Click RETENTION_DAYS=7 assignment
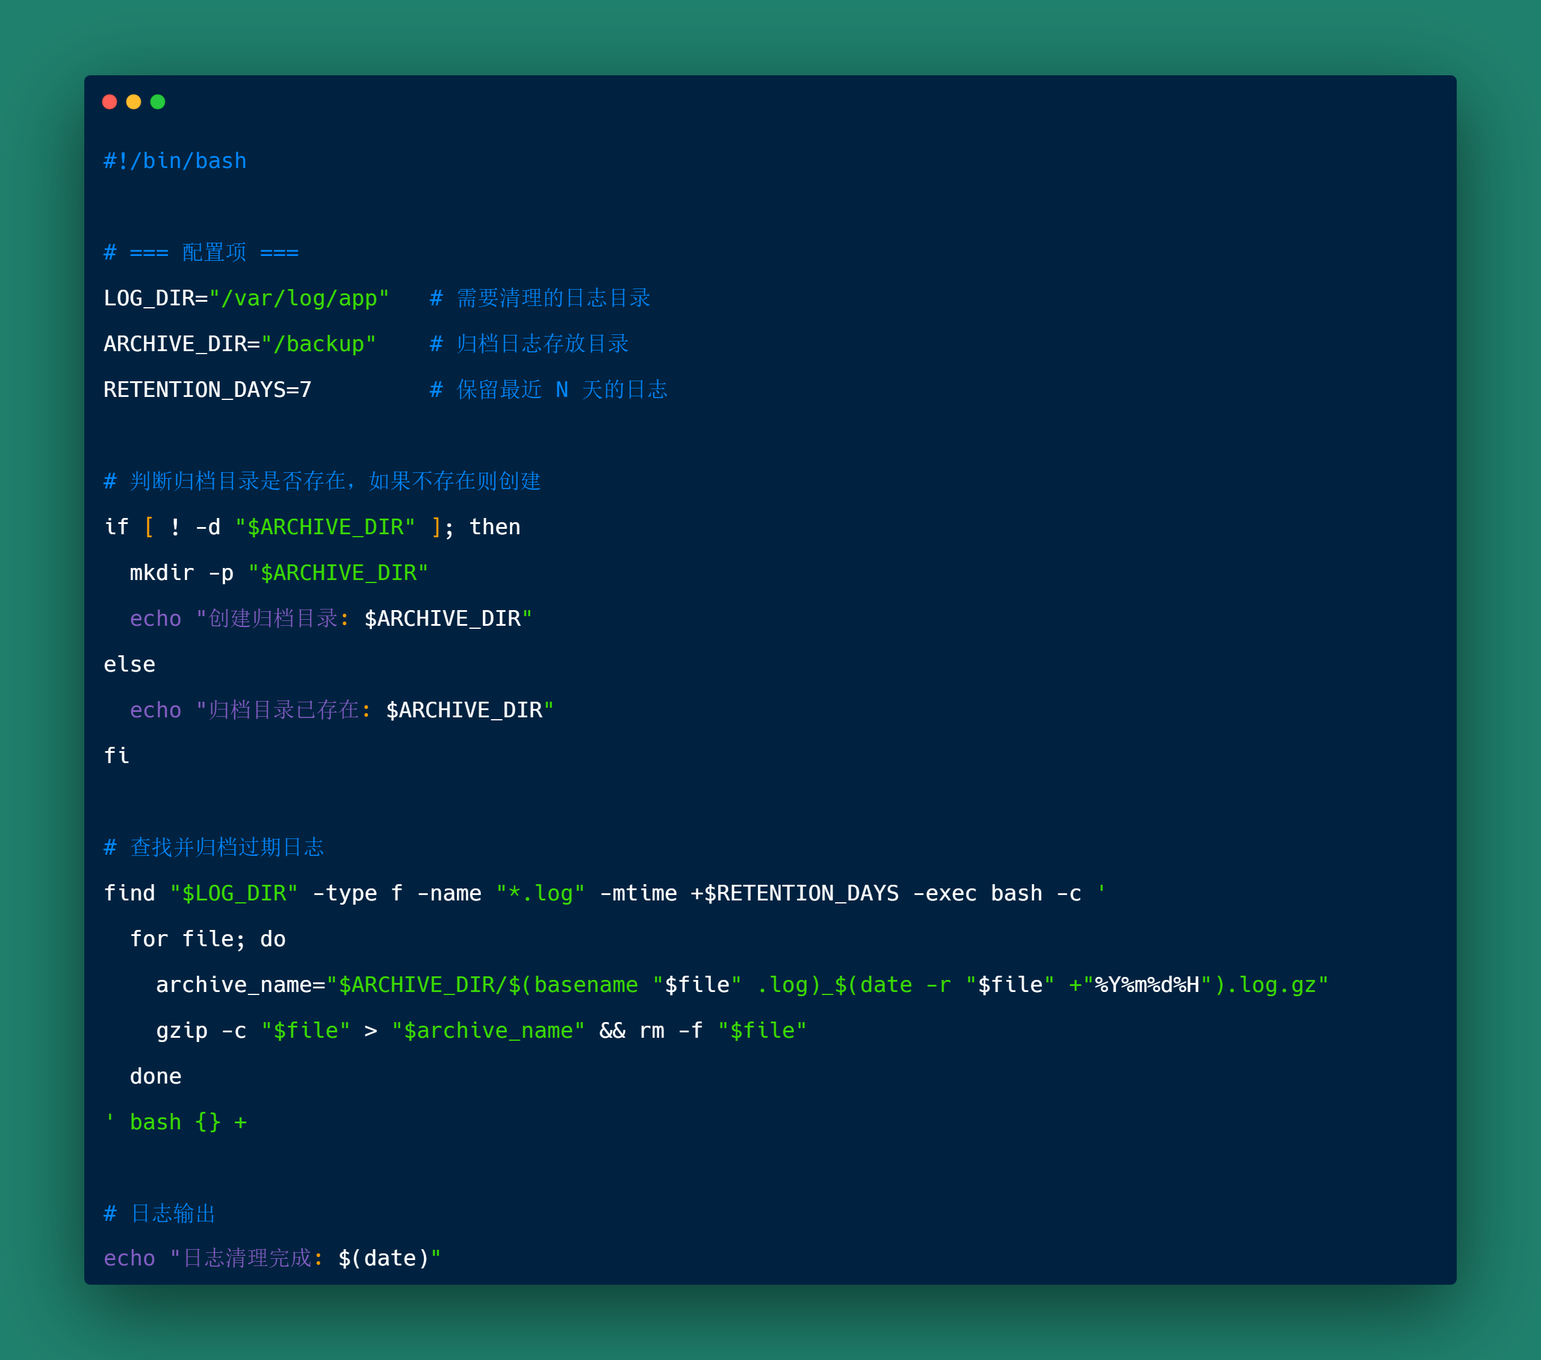The width and height of the screenshot is (1541, 1360). 207,390
